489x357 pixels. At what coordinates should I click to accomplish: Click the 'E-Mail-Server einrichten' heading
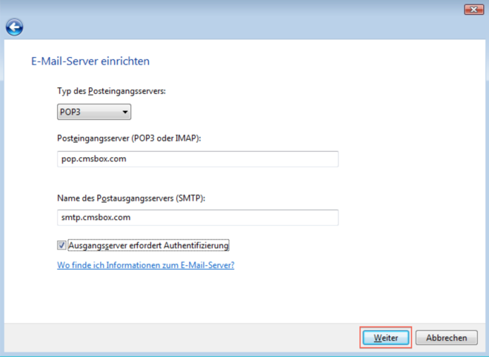[90, 61]
